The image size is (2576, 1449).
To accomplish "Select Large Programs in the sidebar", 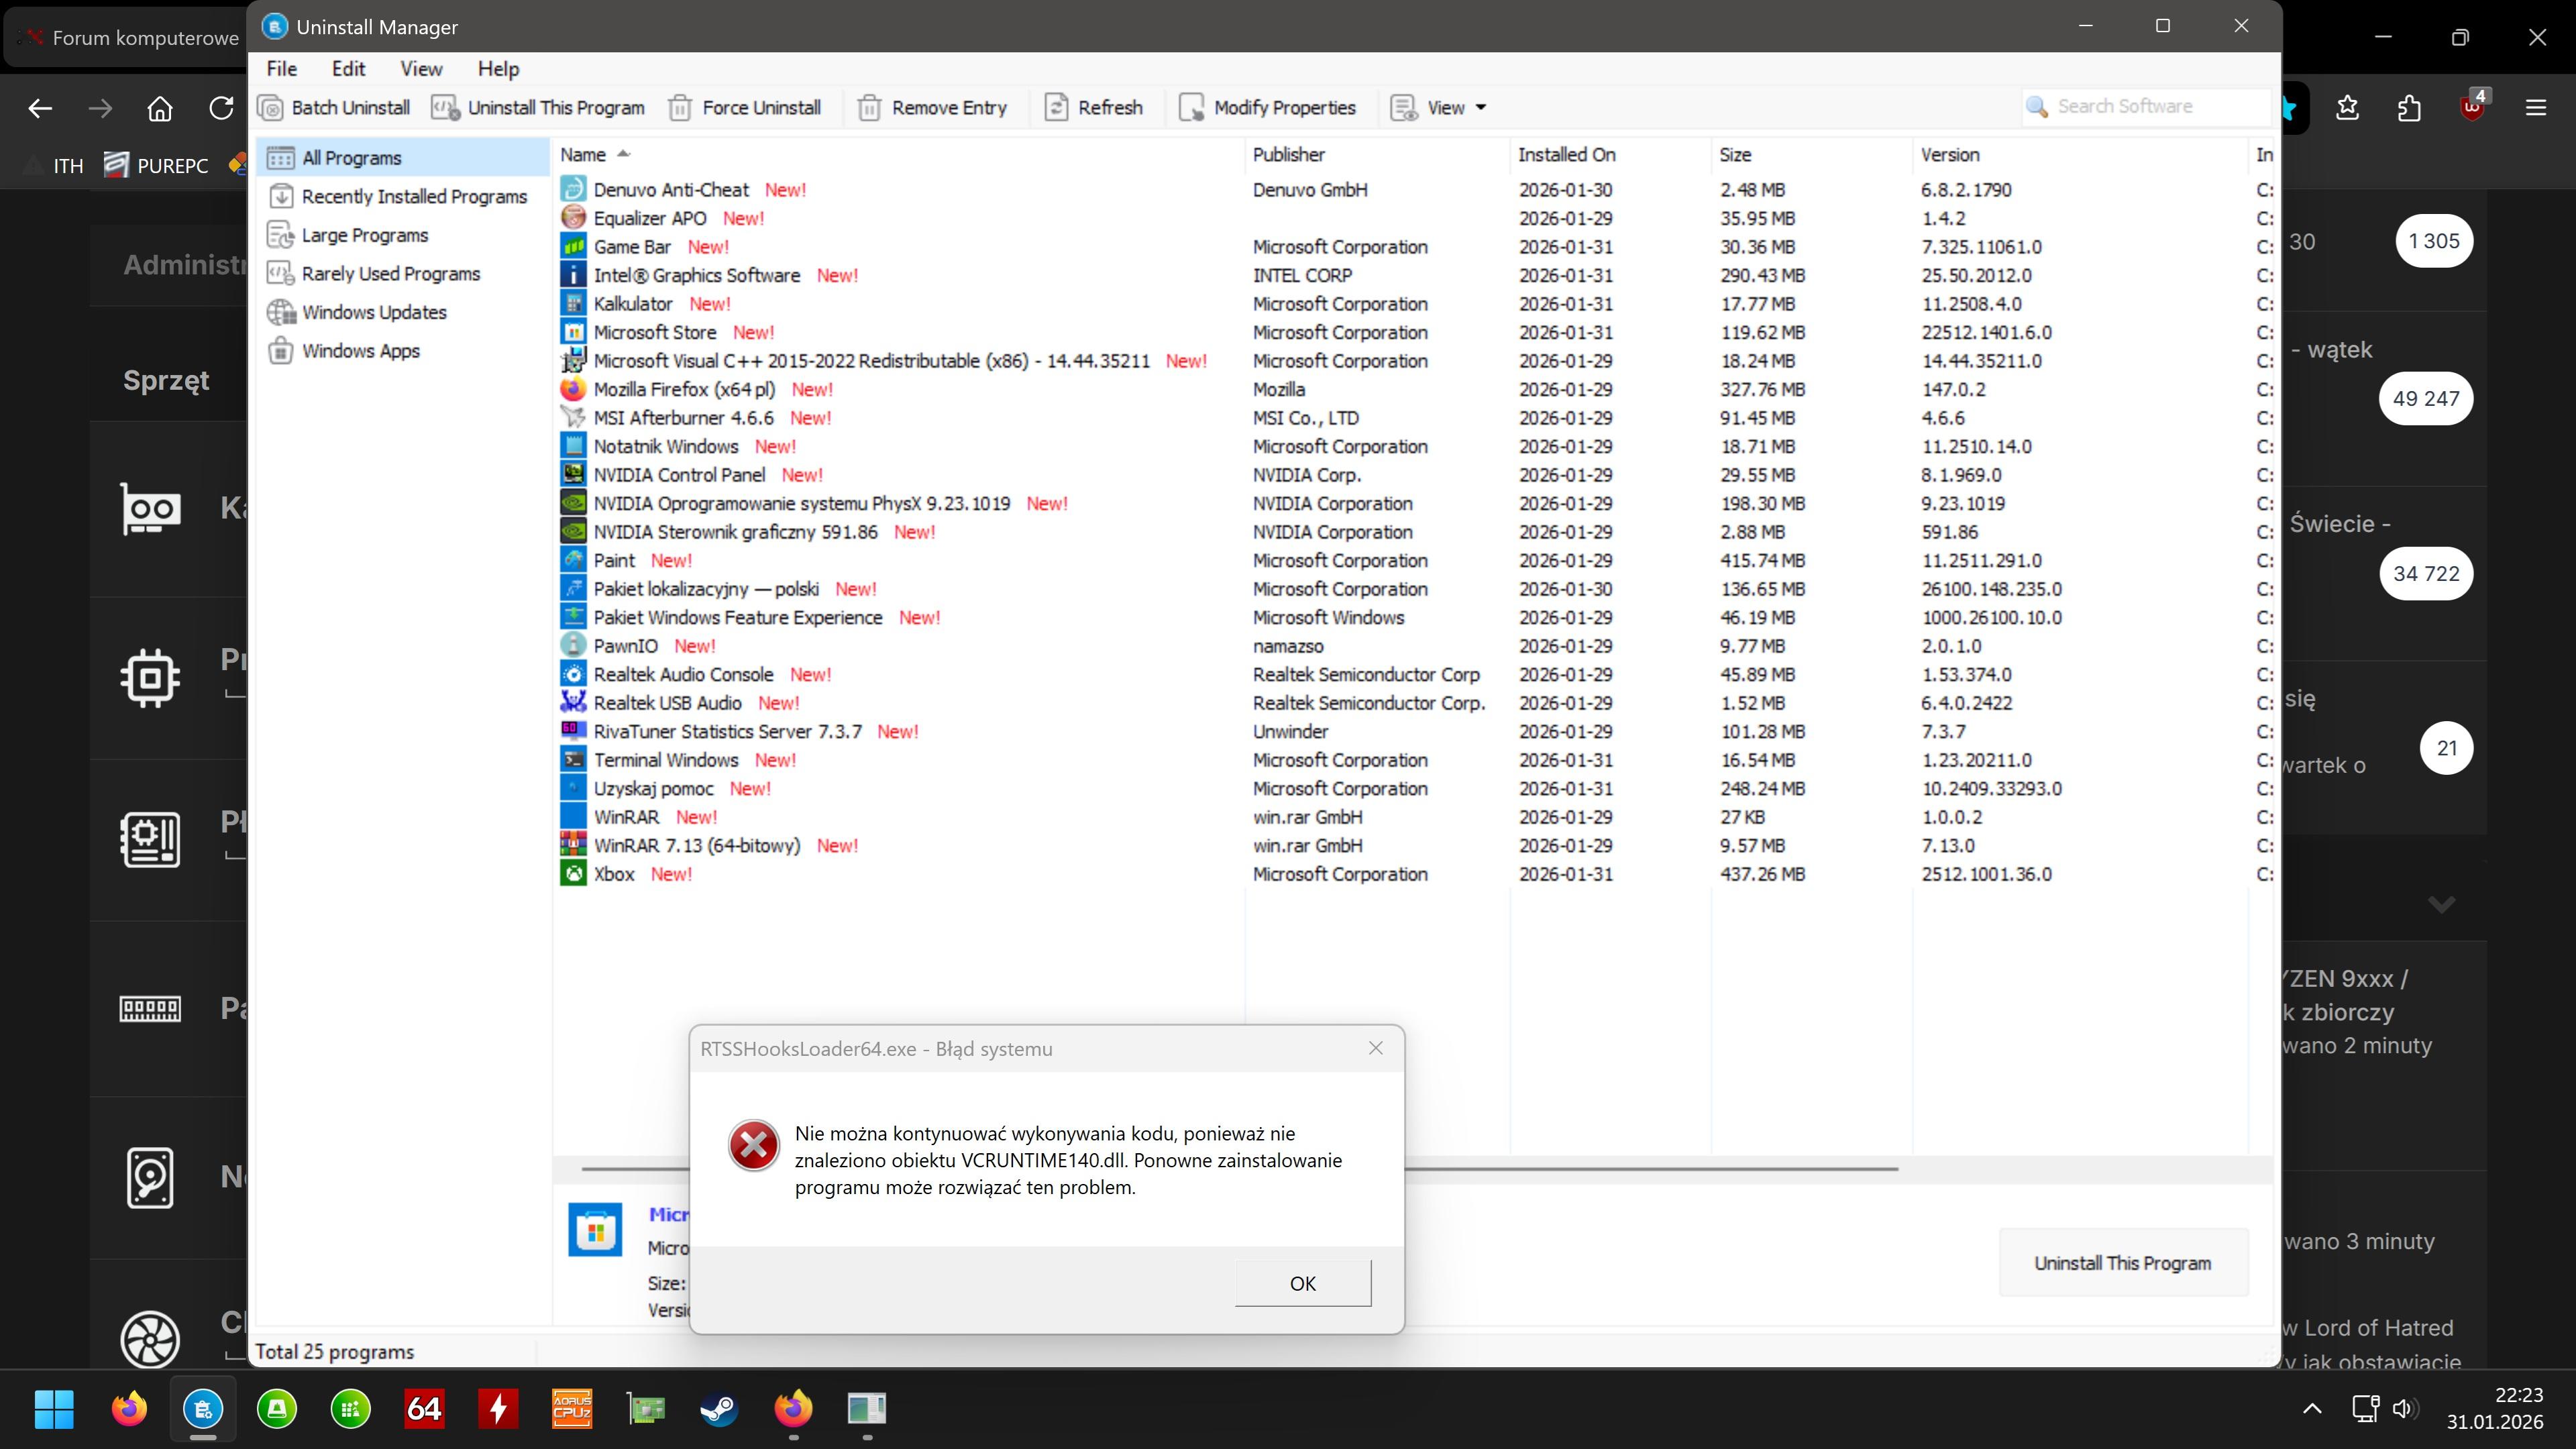I will (364, 235).
